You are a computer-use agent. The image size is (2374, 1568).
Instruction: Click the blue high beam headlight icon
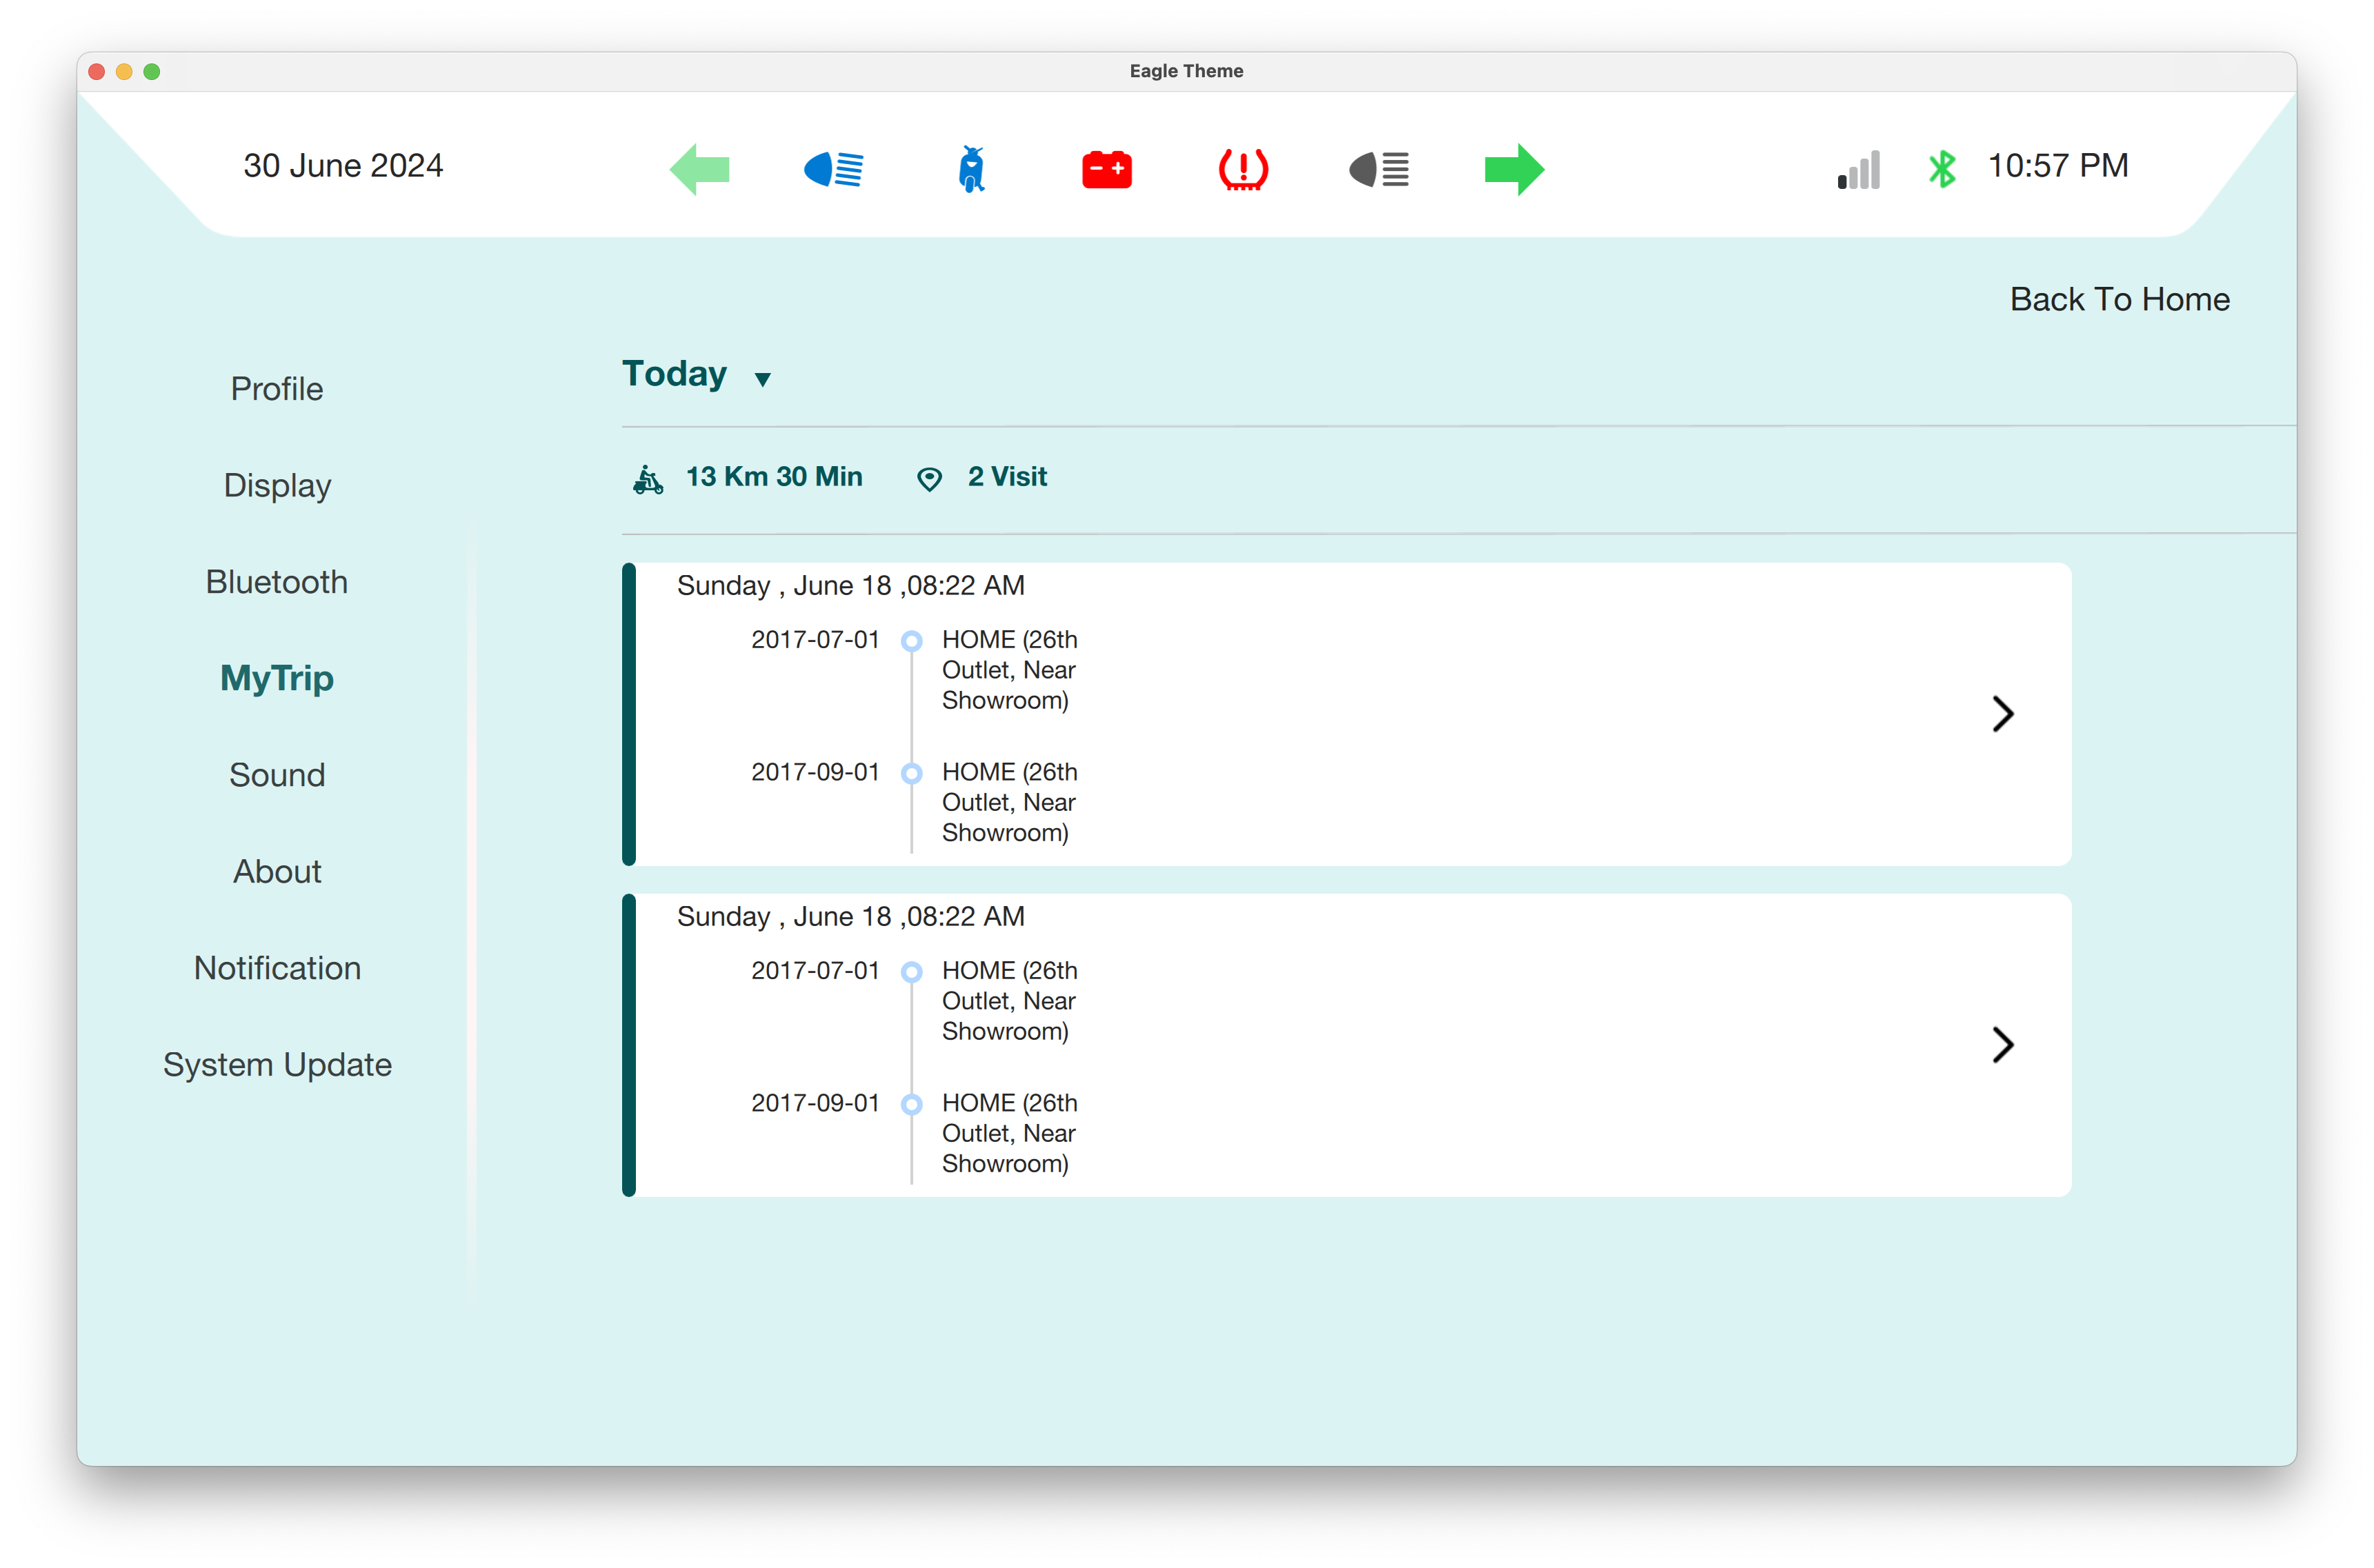(x=834, y=169)
